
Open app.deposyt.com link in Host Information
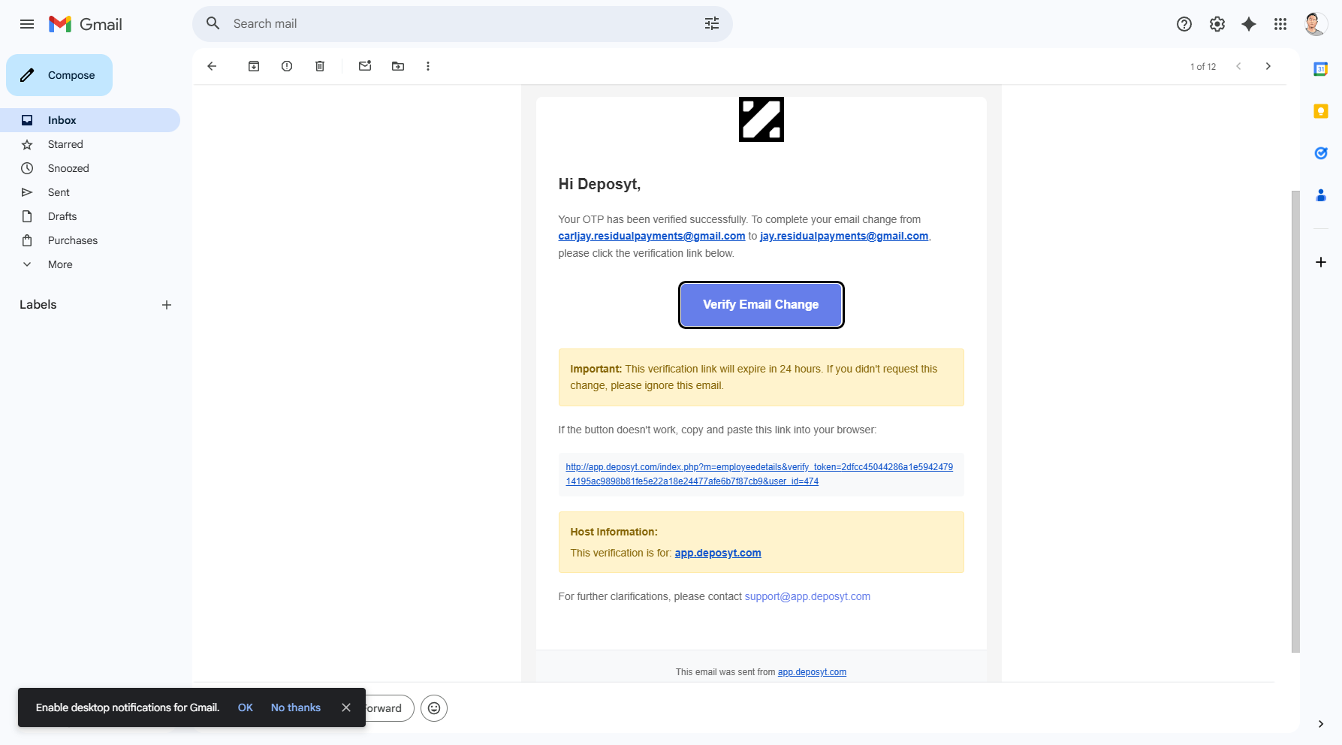[718, 553]
